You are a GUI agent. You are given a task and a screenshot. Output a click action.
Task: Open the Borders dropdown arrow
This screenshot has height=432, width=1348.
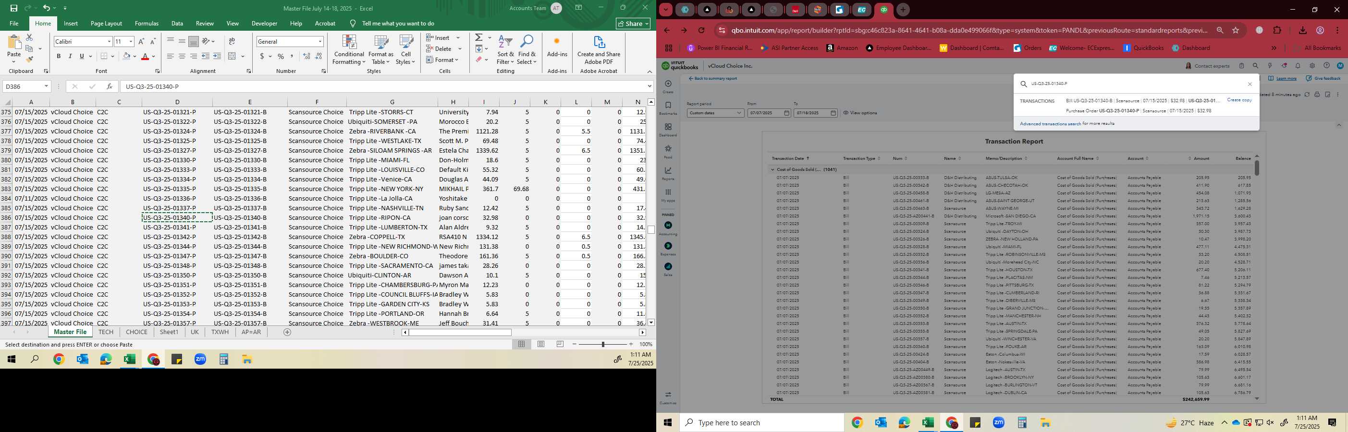(112, 57)
